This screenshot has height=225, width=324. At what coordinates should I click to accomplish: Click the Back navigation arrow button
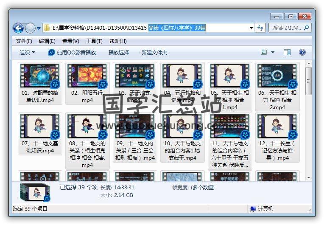18,28
